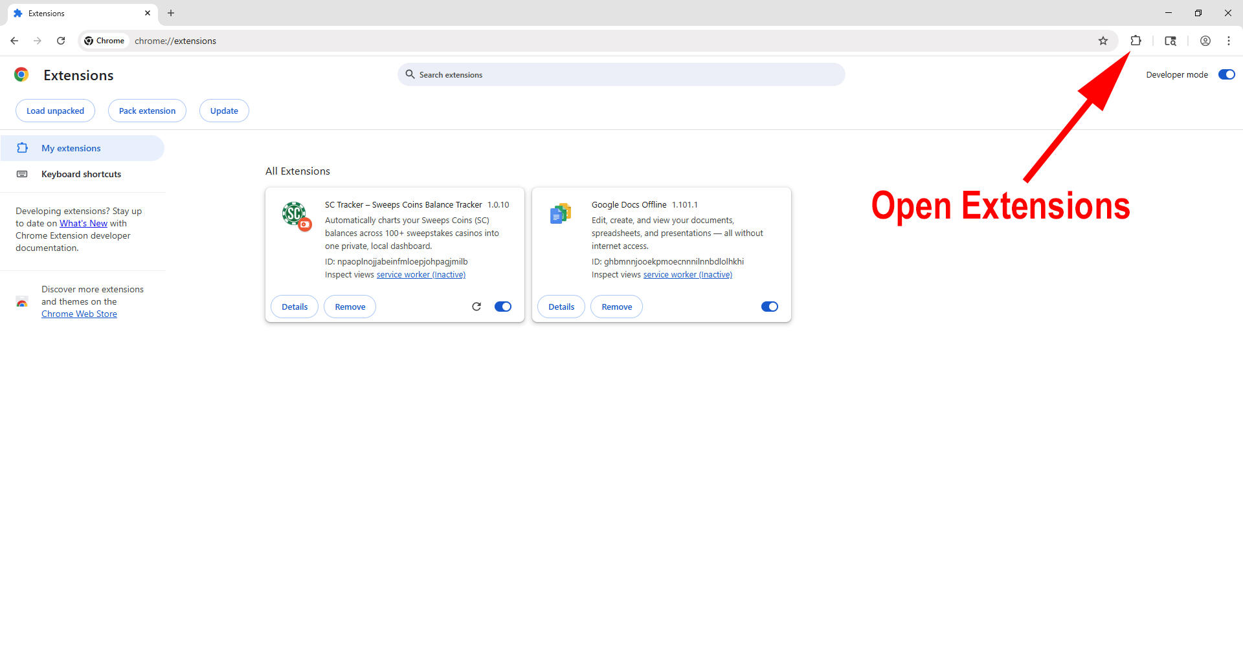Open Keyboard shortcuts in the sidebar

click(x=81, y=174)
